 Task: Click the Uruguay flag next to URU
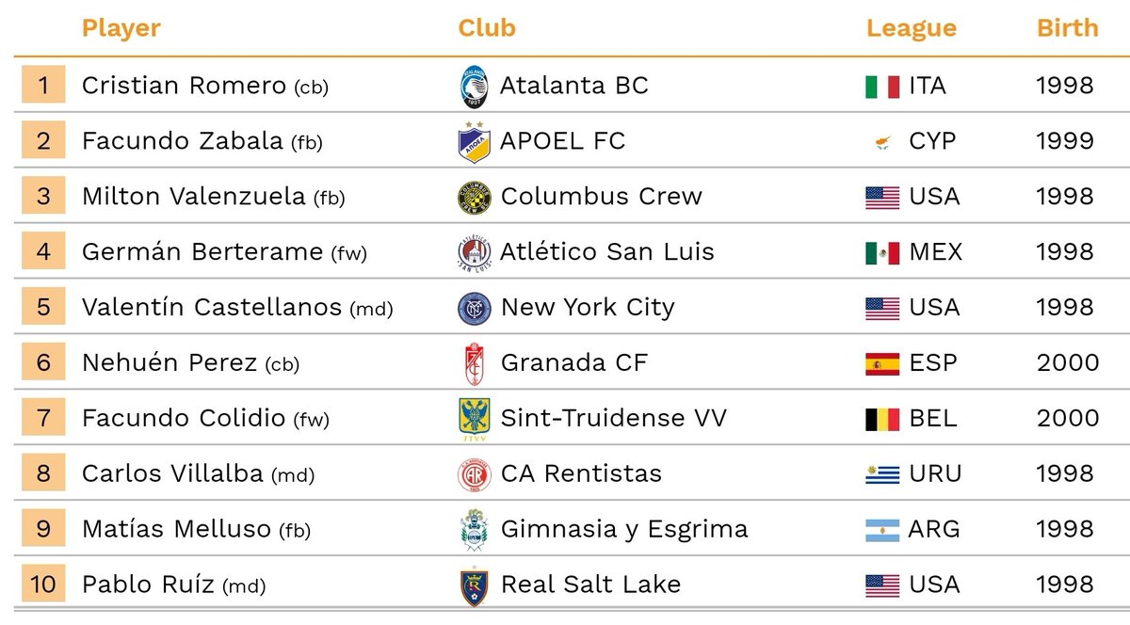click(x=882, y=474)
